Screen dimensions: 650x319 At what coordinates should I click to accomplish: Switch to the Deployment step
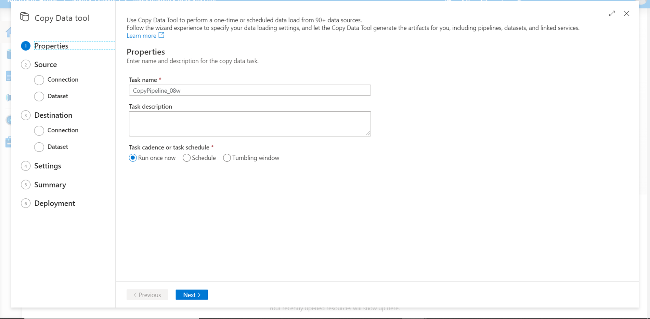55,203
